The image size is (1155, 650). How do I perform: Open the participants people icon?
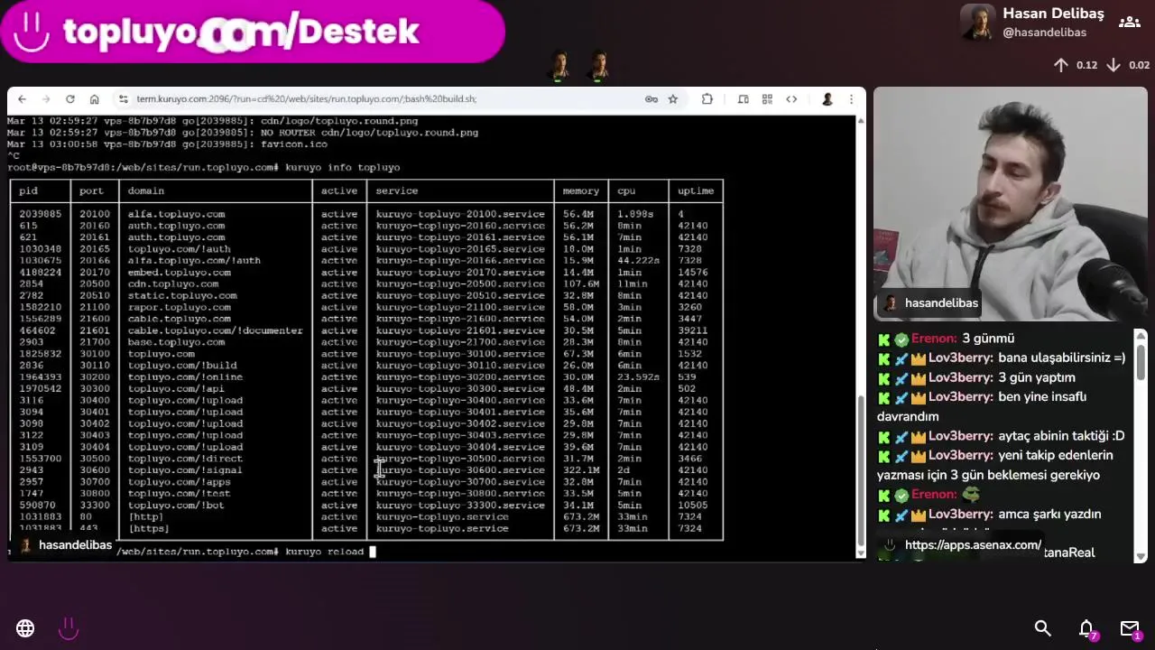1129,22
